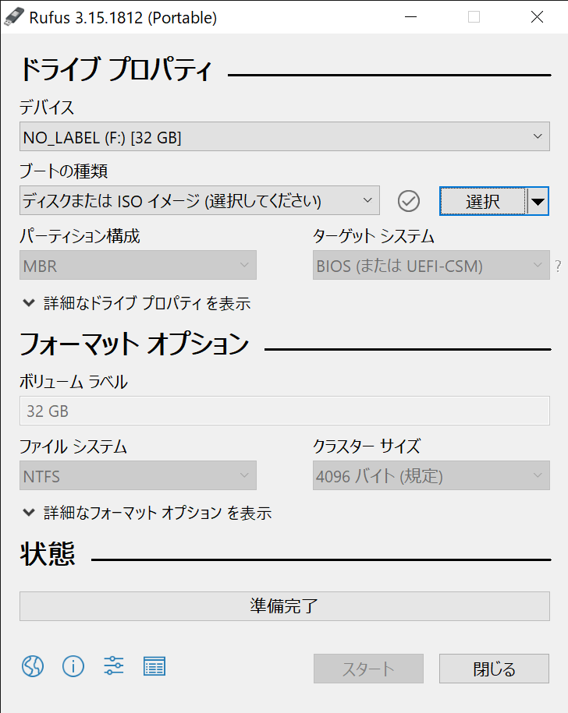Open the boot type dropdown (ディスクまたは ISO イメージ)

pyautogui.click(x=200, y=200)
